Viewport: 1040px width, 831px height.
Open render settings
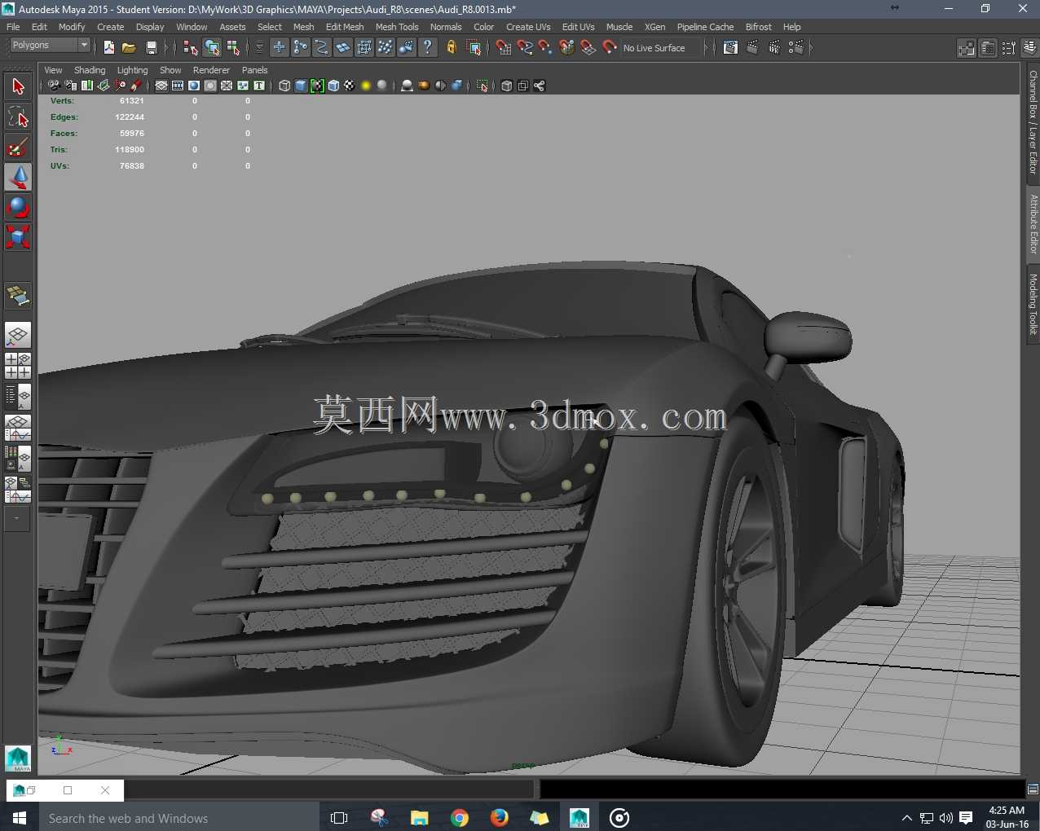[796, 48]
